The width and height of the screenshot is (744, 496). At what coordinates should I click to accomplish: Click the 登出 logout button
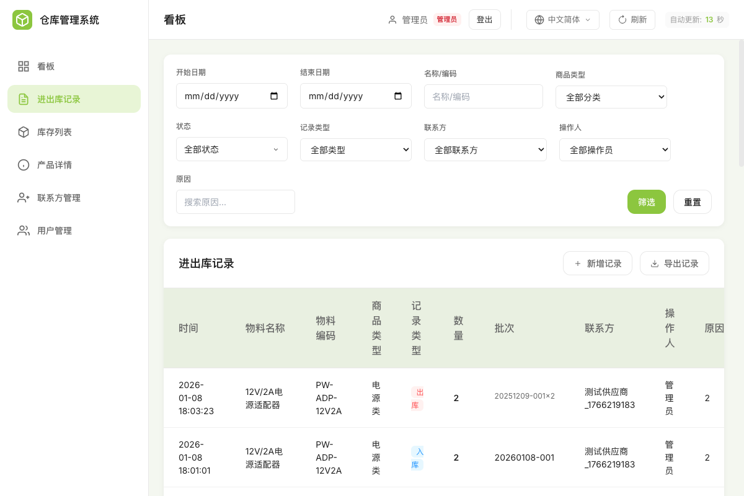[x=485, y=20]
